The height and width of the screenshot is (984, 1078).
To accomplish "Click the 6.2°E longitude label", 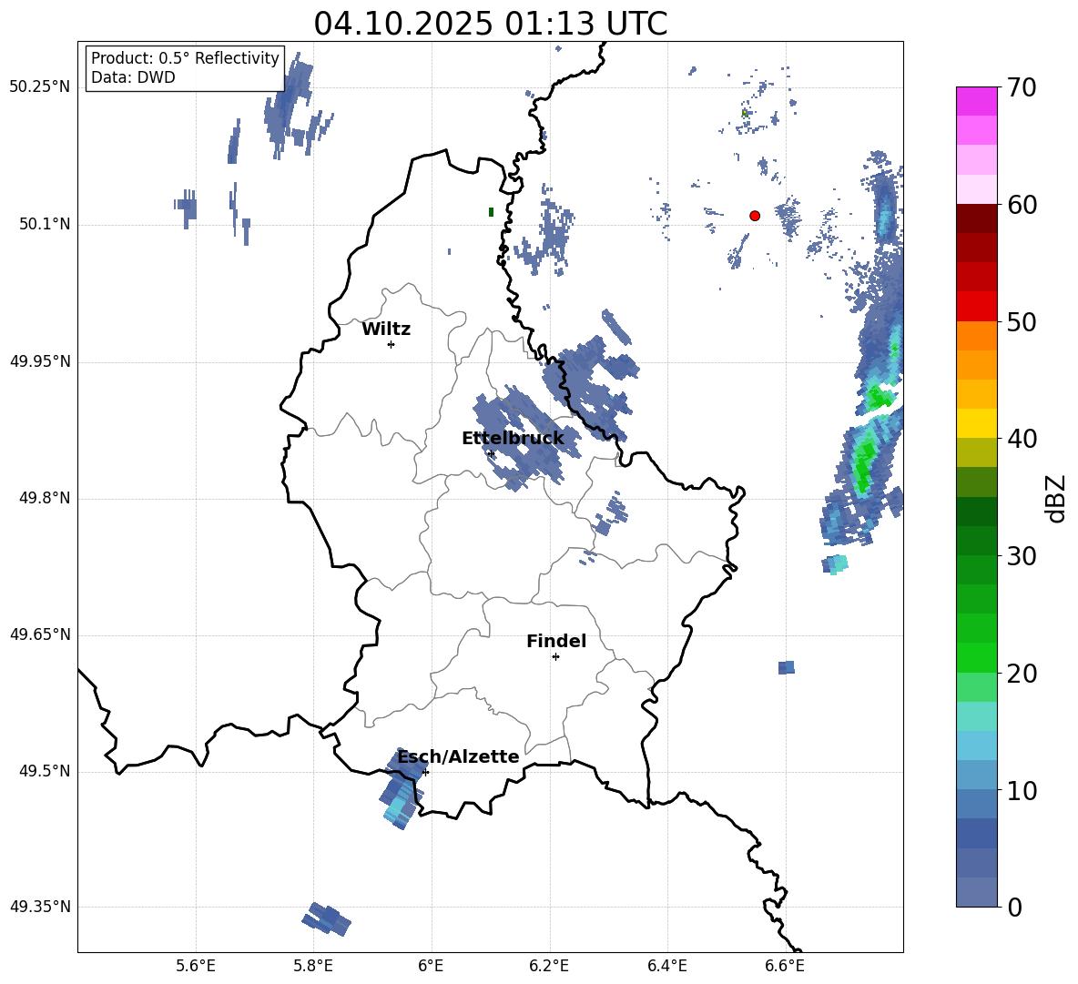I will pos(549,966).
